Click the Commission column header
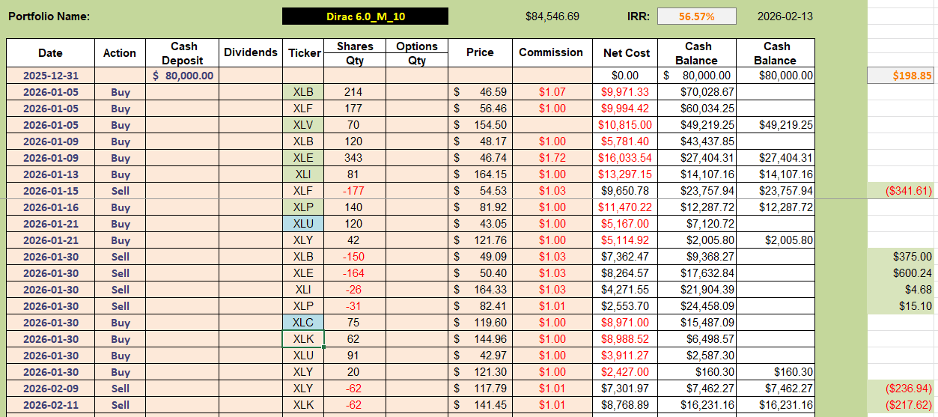Viewport: 938px width, 417px height. 551,52
